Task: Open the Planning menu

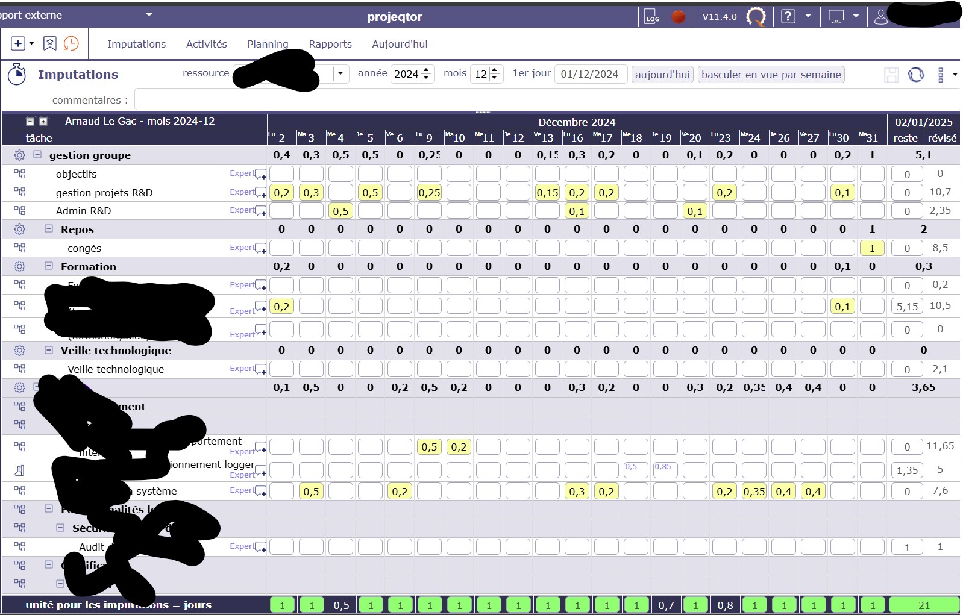Action: point(268,44)
